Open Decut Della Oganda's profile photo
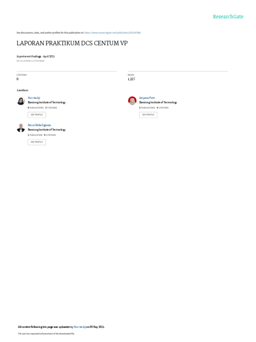256x342 pixels. 21,128
